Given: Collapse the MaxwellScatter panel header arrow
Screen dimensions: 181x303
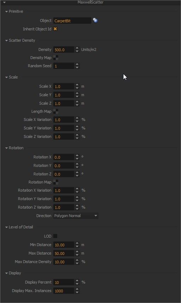Looking at the screenshot, I should 4,2.
